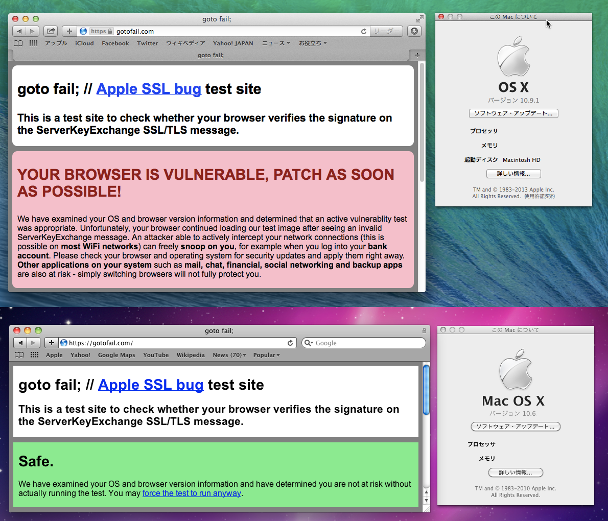Screen dimensions: 608x521
Task: Open Facebook bookmark
Action: tap(115, 43)
